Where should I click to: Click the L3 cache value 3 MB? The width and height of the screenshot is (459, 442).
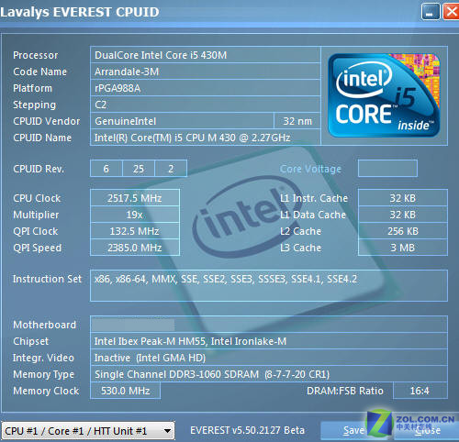tap(403, 248)
